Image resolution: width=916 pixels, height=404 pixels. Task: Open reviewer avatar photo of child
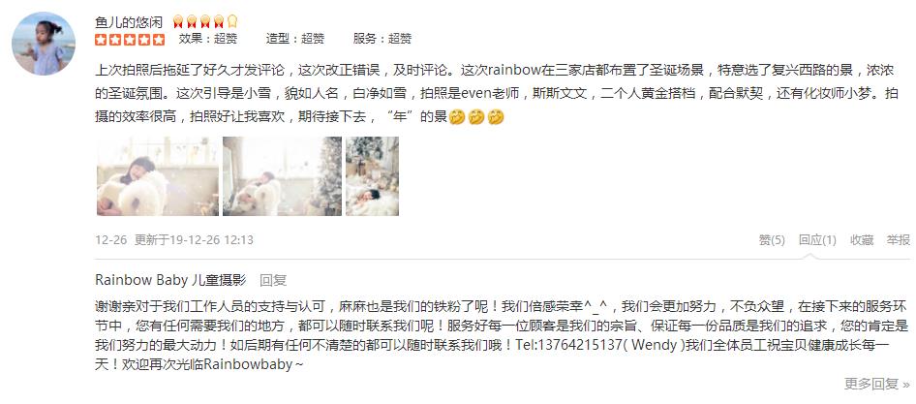[x=44, y=44]
